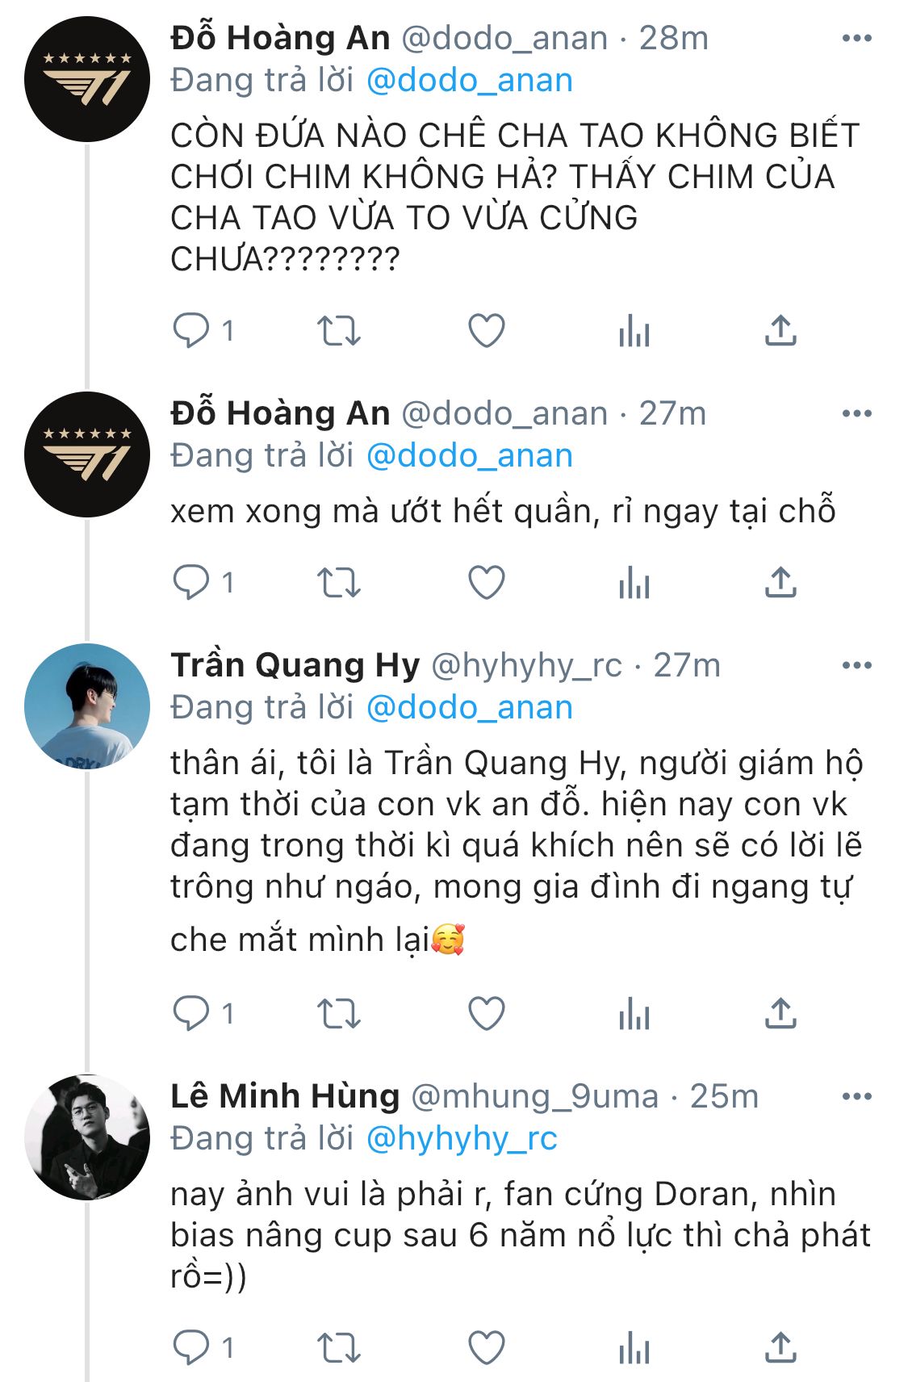This screenshot has height=1382, width=908.
Task: Open more options on Lê Minh Hùng's tweet
Action: (856, 1097)
